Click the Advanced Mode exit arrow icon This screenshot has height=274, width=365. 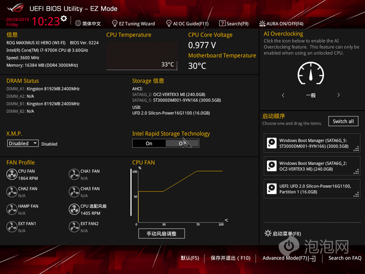coord(312,258)
